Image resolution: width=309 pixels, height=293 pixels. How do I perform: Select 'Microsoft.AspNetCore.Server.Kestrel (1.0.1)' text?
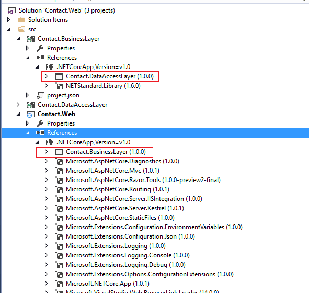[x=125, y=208]
